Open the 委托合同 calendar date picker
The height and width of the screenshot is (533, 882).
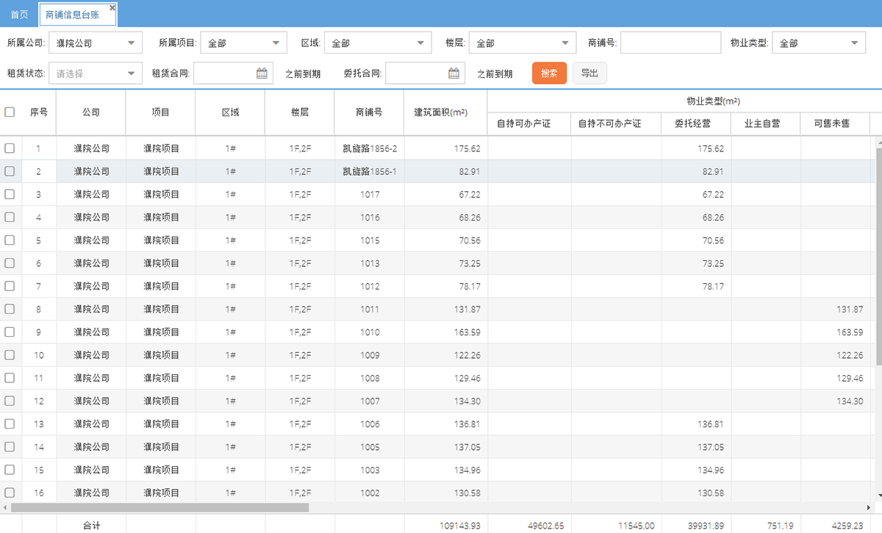click(453, 73)
